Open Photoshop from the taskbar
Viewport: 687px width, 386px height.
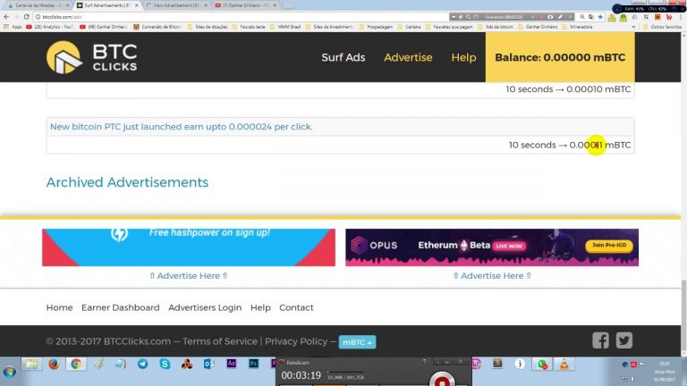tap(254, 364)
